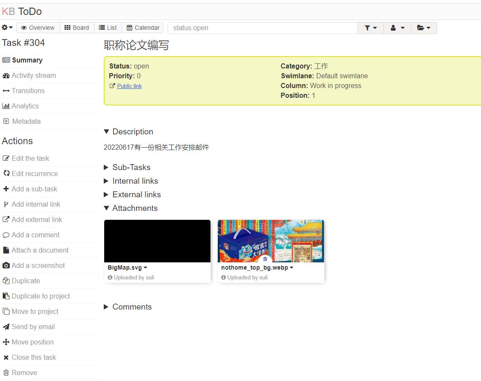This screenshot has height=381, width=481.
Task: Click the Analytics chart icon
Action: [x=6, y=106]
